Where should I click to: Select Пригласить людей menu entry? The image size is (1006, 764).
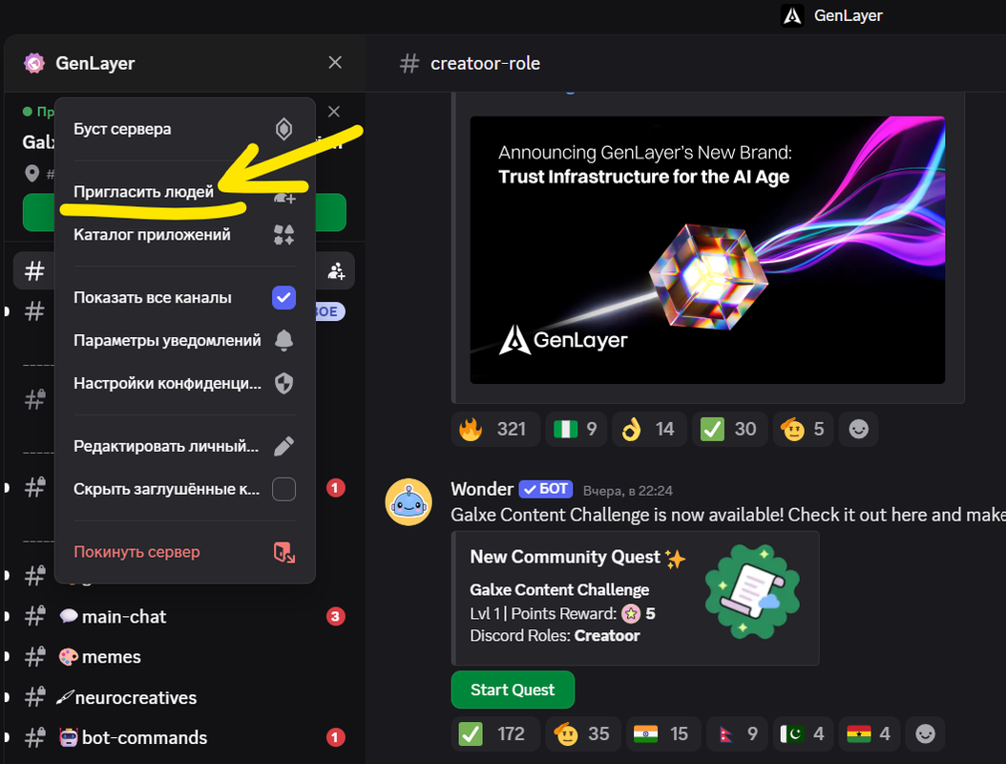coord(185,192)
